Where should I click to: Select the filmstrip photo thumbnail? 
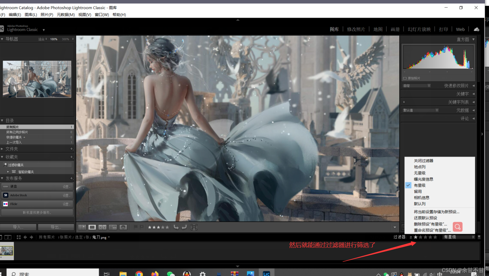[6, 251]
